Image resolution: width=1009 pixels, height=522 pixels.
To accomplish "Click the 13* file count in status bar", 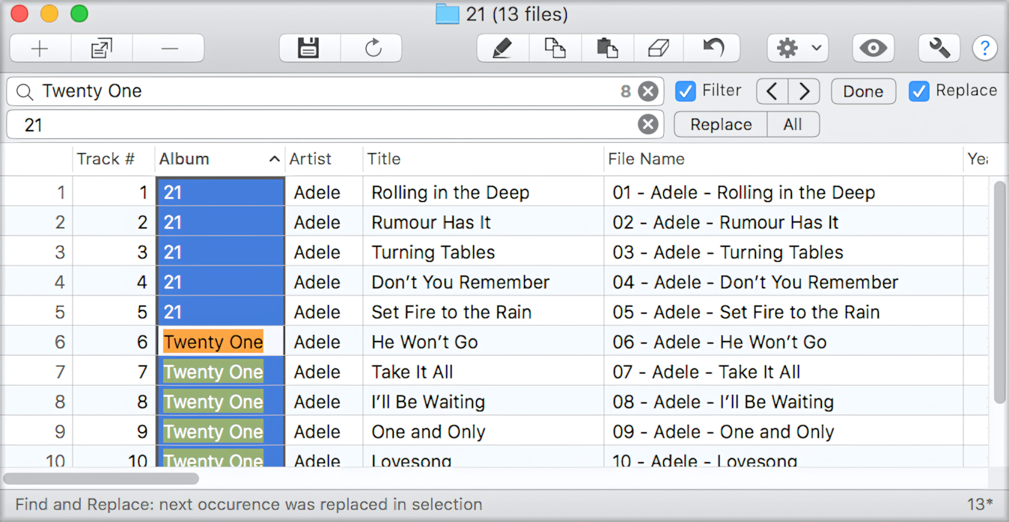I will [x=981, y=505].
